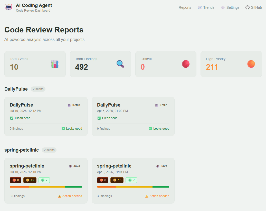
Task: Click the Code Review Reports heading
Action: tap(44, 30)
